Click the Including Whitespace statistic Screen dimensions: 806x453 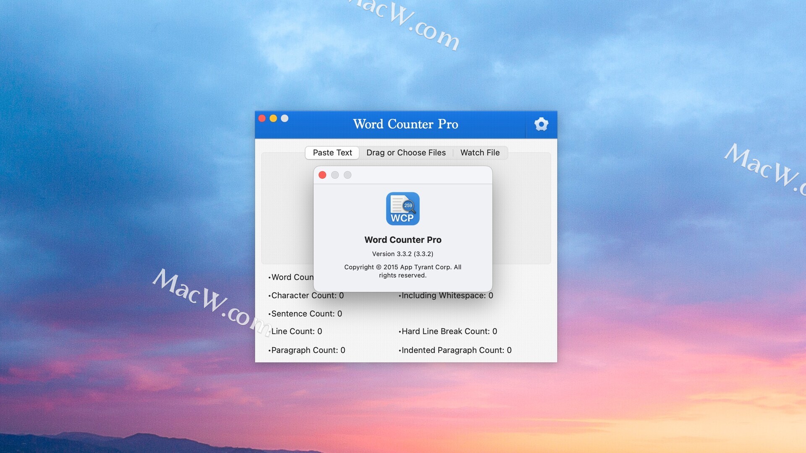[x=446, y=295]
